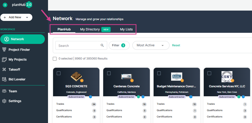Click Trades count 34 on SQ3 CONCRETE

tap(94, 104)
